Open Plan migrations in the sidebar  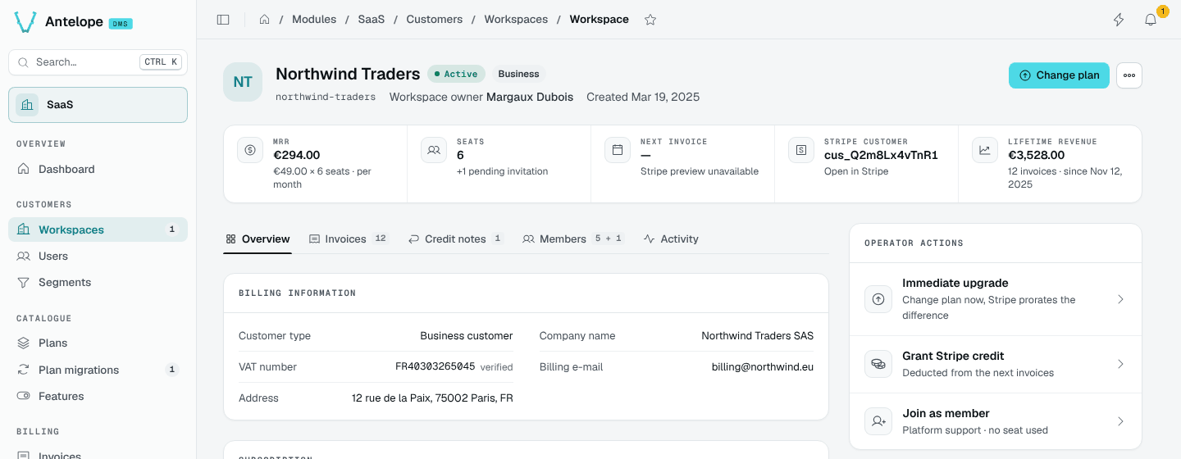coord(98,370)
